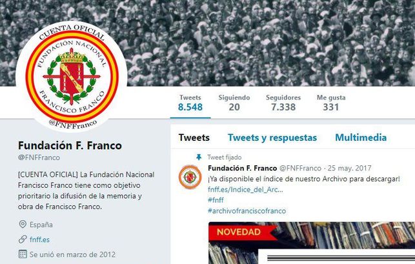415x264 pixels.
Task: Click the location pin icon by España
Action: coord(23,224)
